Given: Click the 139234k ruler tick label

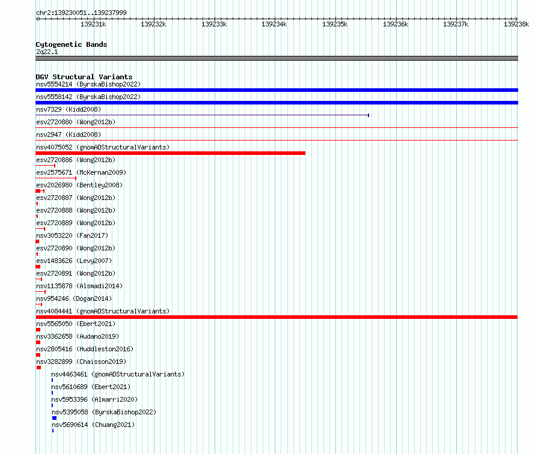Looking at the screenshot, I should tap(274, 24).
